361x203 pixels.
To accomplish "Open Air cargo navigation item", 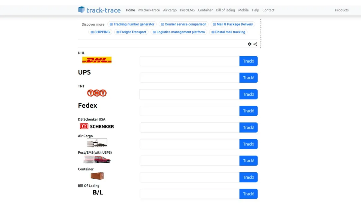I will coord(170,10).
